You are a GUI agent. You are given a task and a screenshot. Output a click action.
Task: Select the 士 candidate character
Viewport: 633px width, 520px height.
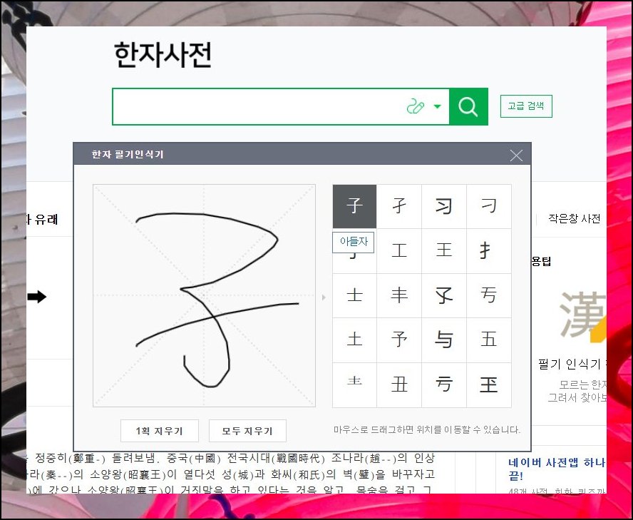tap(354, 295)
